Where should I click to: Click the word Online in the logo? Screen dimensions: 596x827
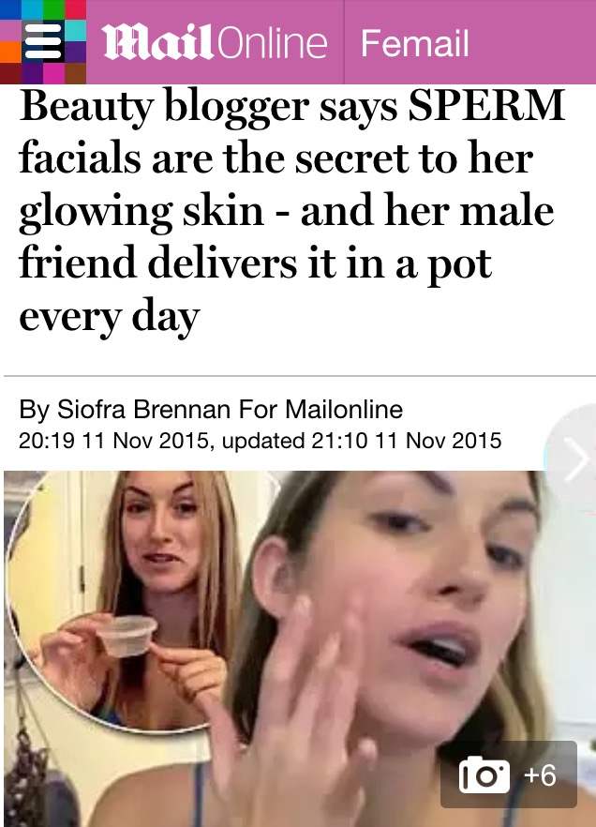[272, 43]
